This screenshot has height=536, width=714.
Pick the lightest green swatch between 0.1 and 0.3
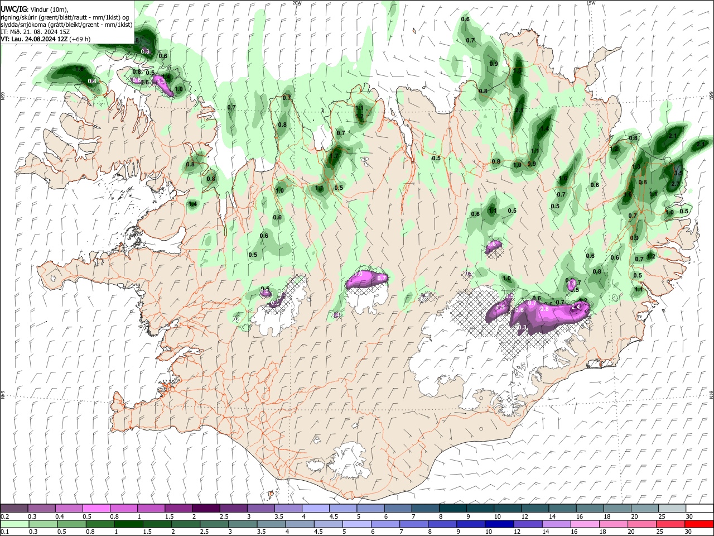coord(15,524)
